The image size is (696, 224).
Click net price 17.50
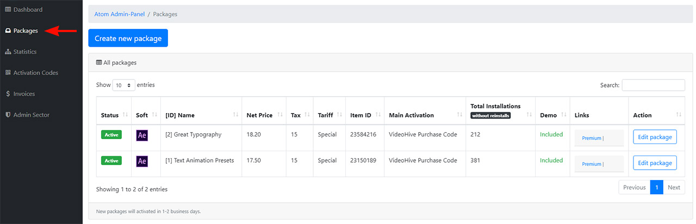tap(253, 160)
